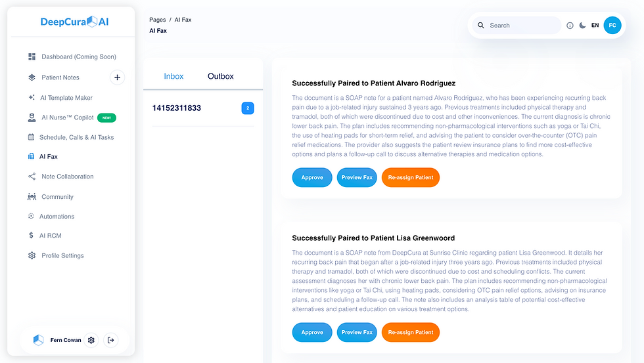Open the EN language selector

(x=595, y=26)
